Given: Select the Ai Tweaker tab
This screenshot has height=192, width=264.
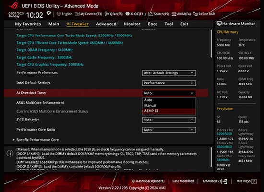Looking at the screenshot, I should [77, 24].
